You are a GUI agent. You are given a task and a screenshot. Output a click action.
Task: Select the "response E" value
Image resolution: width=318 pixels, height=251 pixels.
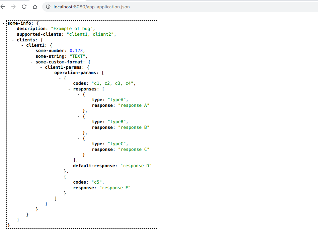click(x=115, y=188)
